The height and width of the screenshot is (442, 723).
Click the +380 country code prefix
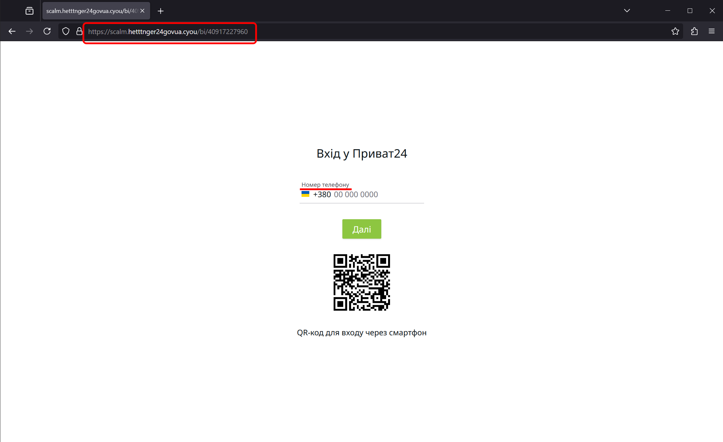pyautogui.click(x=322, y=195)
